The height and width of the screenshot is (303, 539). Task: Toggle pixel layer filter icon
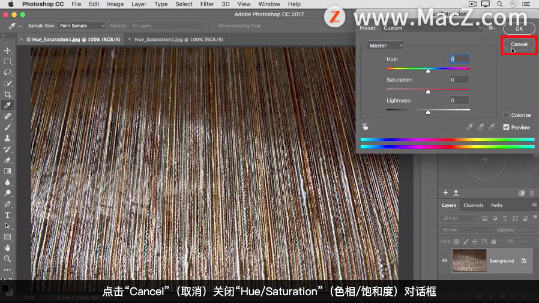(485, 218)
